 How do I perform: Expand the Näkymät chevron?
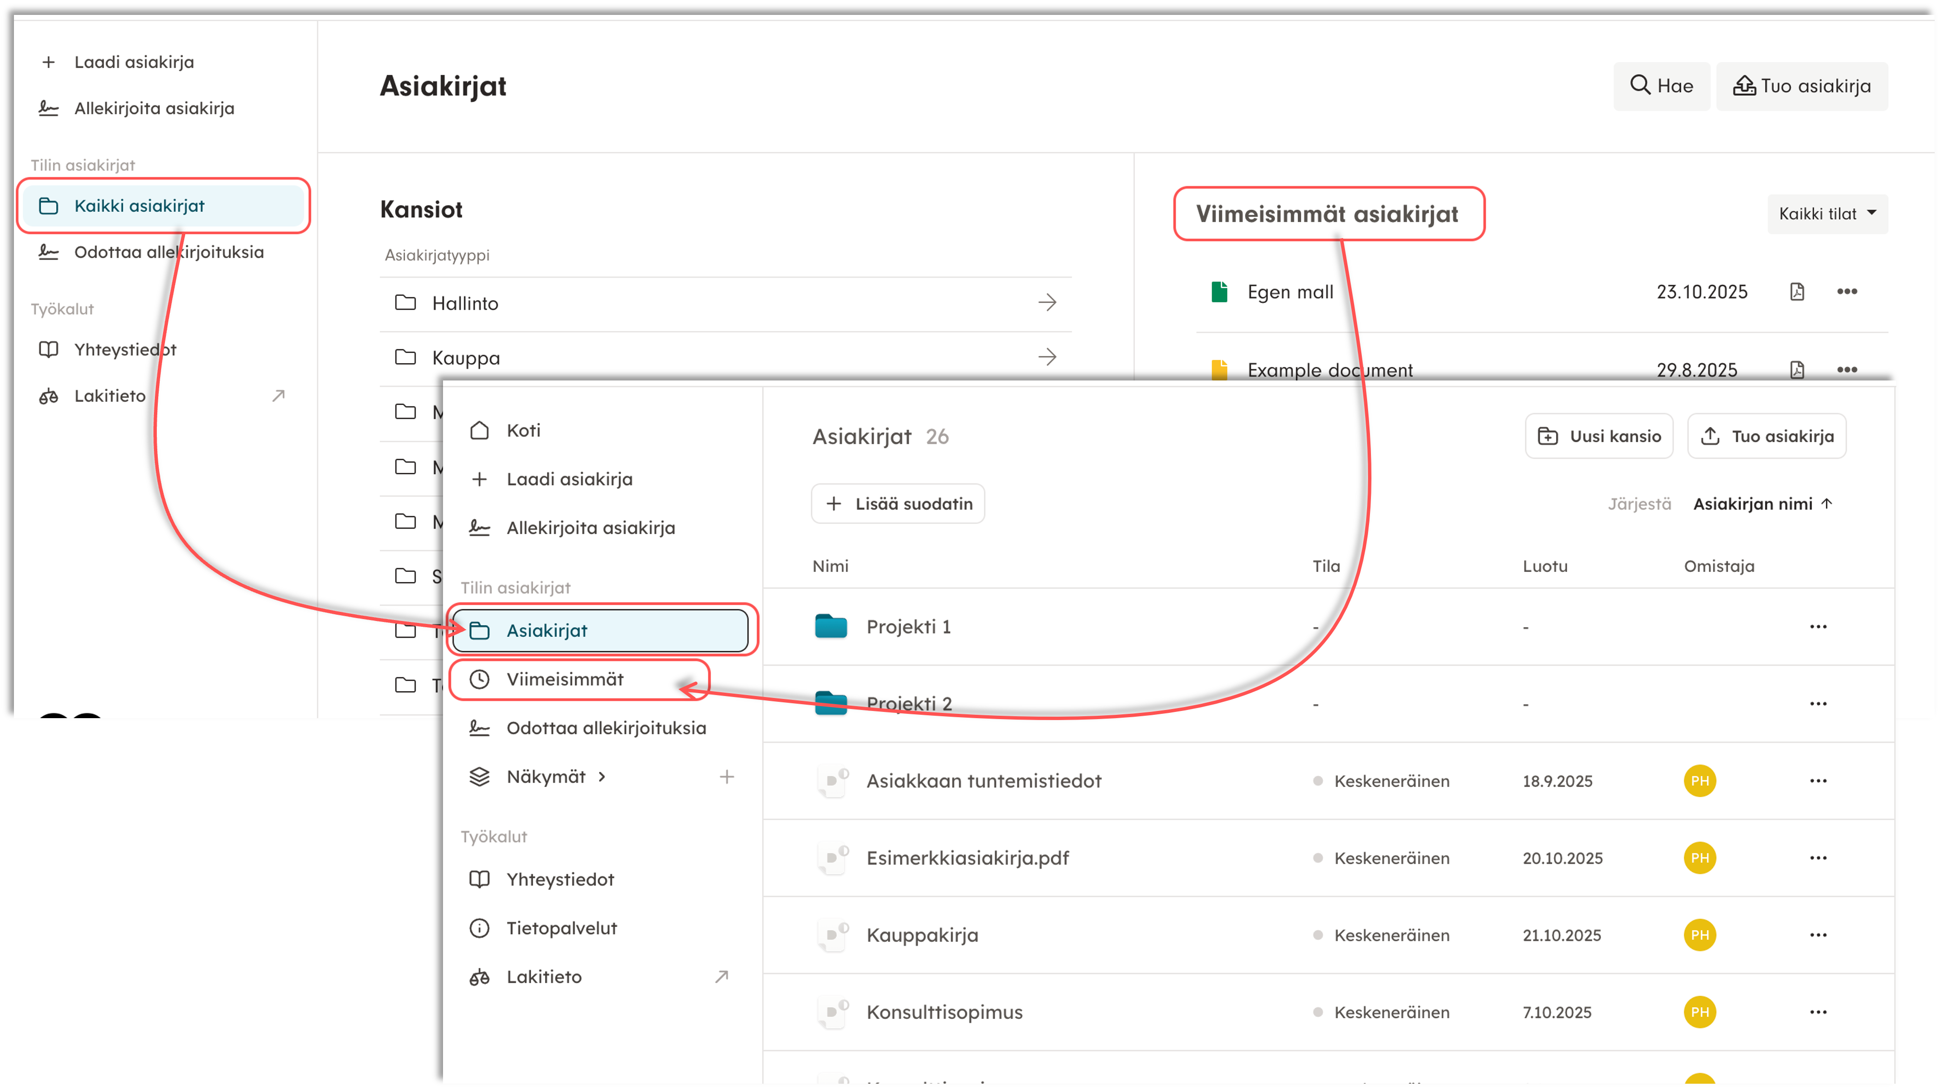tap(602, 776)
